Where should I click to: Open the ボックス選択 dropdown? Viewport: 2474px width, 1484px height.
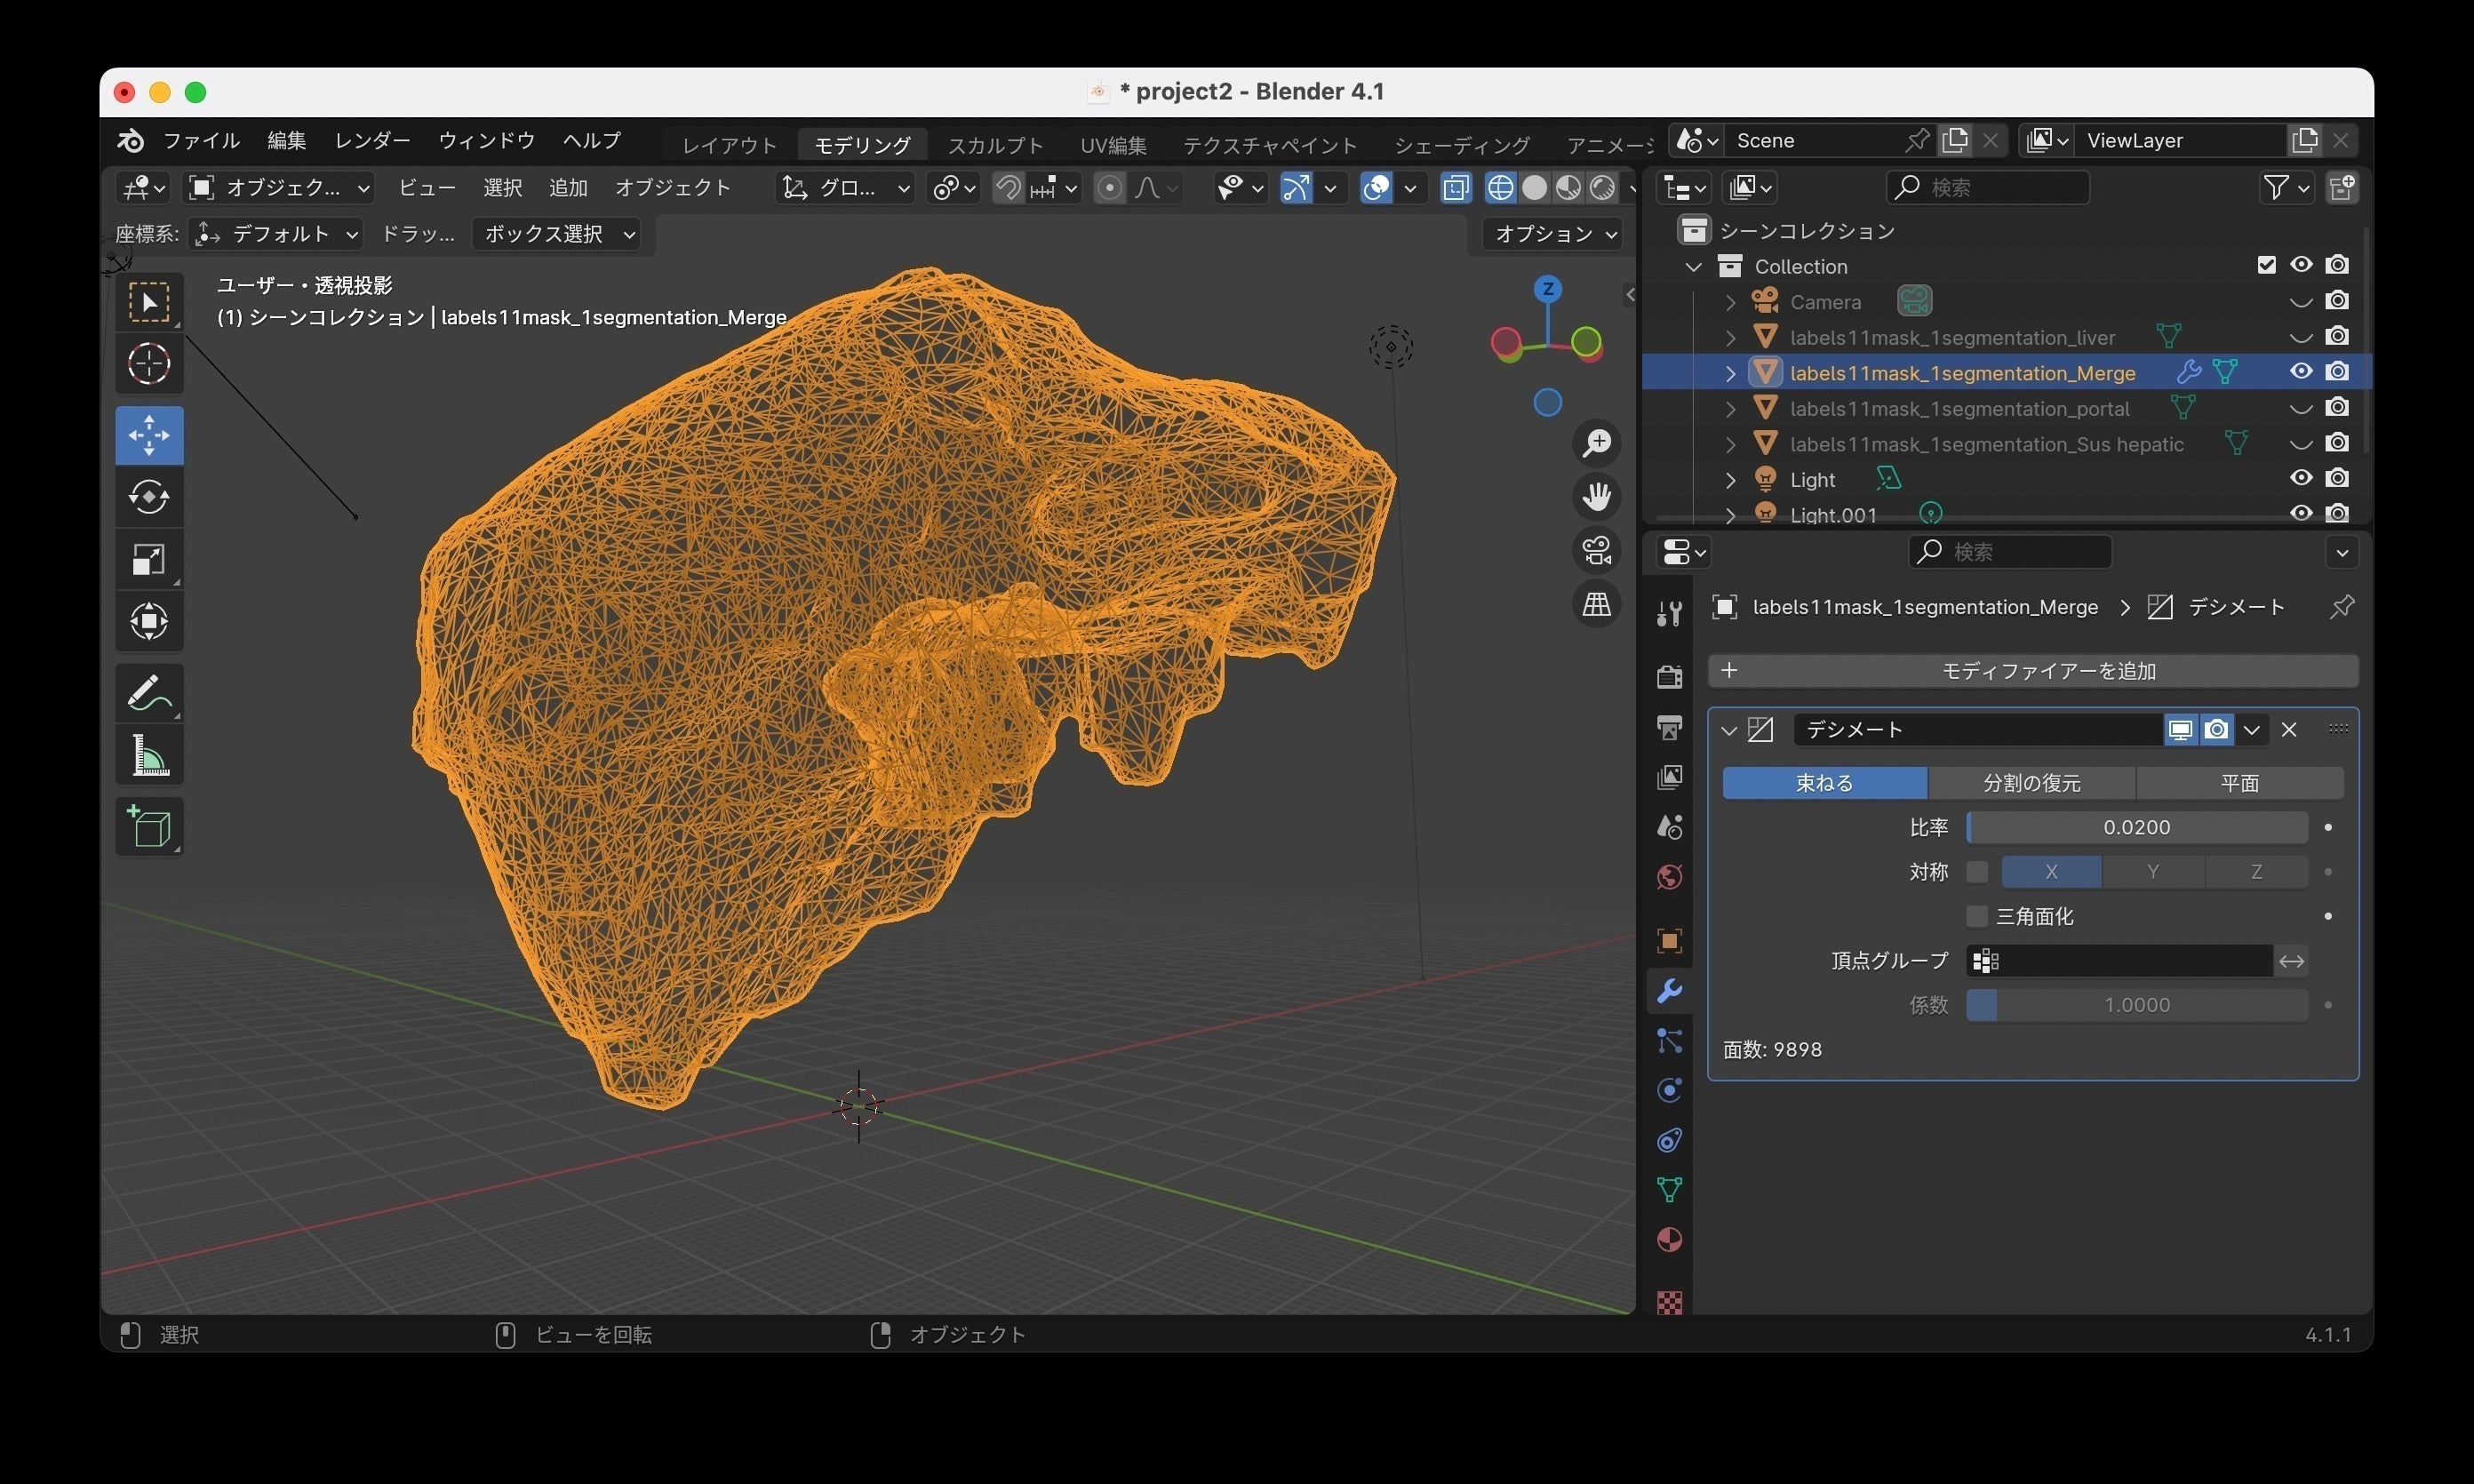[x=558, y=234]
